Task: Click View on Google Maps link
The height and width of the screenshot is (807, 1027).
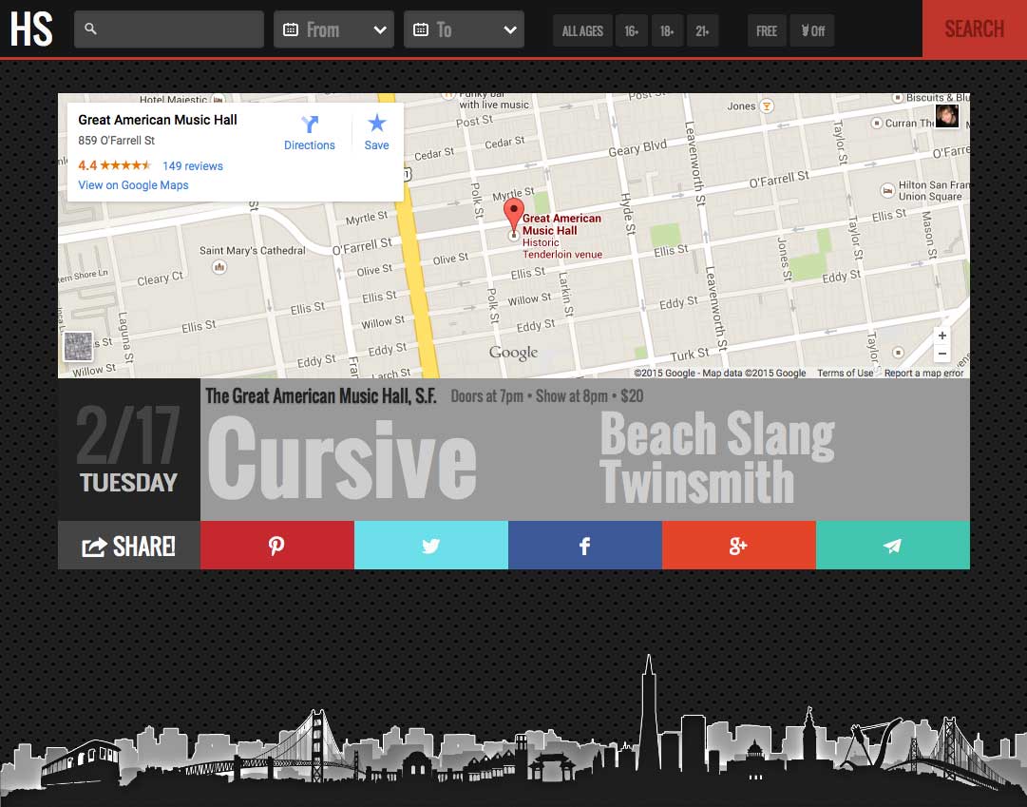Action: pos(133,184)
